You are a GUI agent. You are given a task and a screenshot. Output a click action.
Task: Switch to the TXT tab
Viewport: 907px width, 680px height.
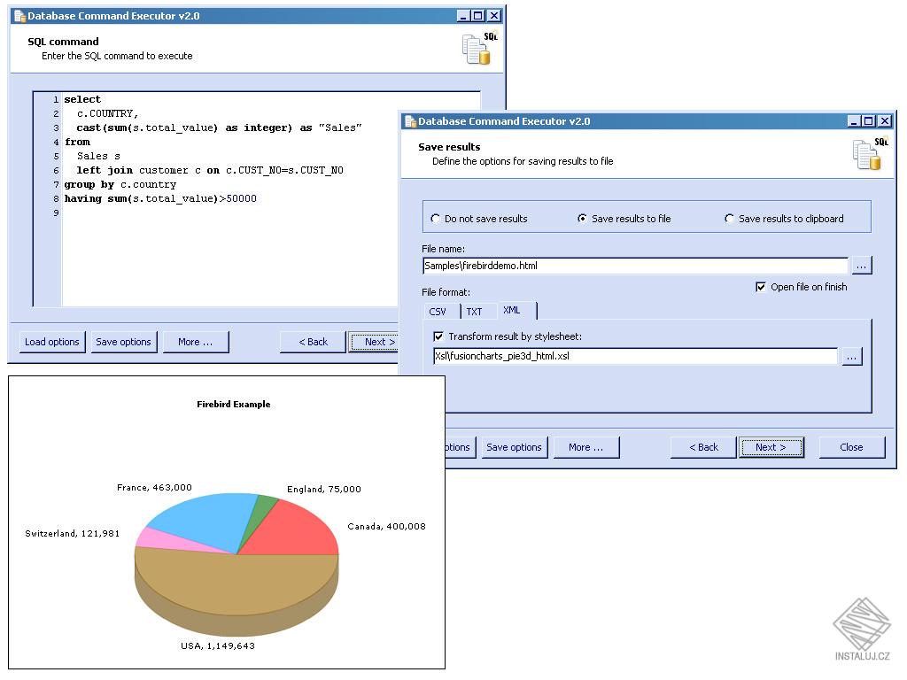[475, 311]
